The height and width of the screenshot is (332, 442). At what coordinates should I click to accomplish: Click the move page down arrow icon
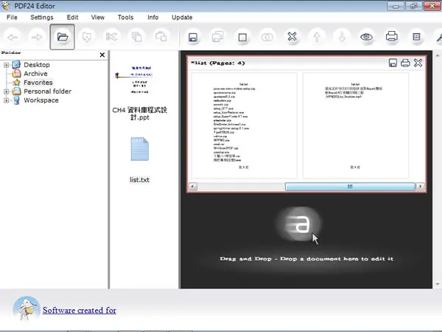point(342,37)
